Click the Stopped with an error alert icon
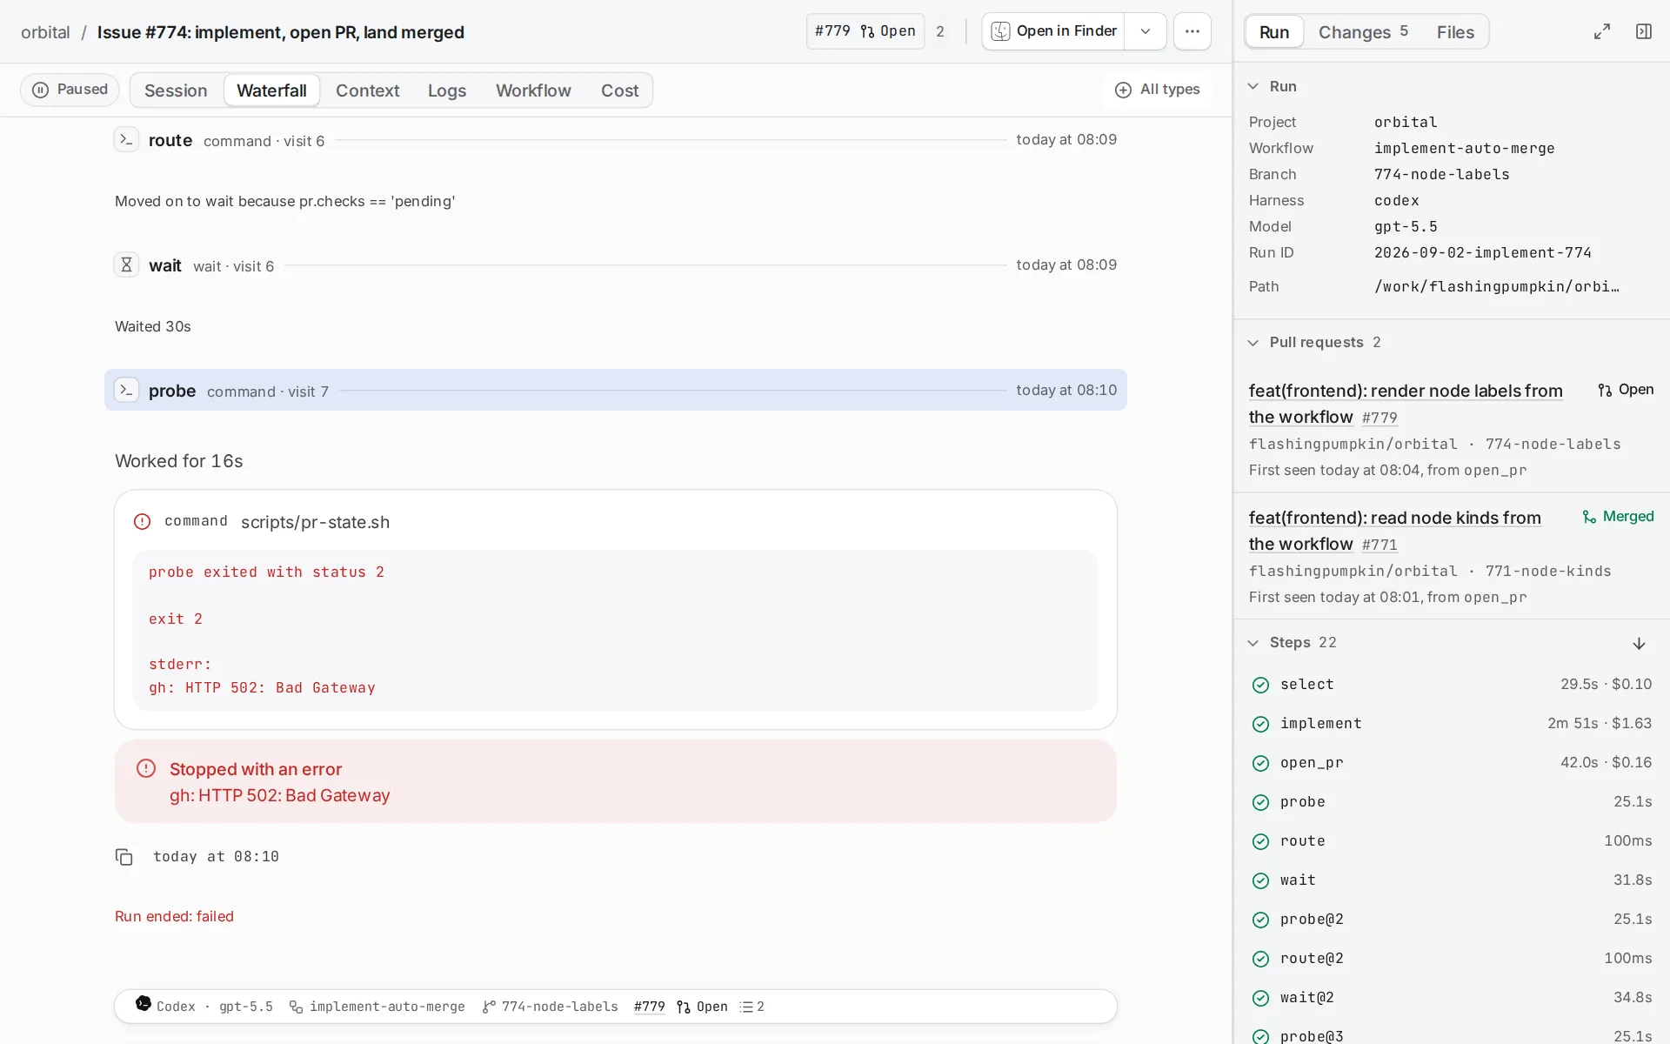The image size is (1670, 1044). click(146, 768)
